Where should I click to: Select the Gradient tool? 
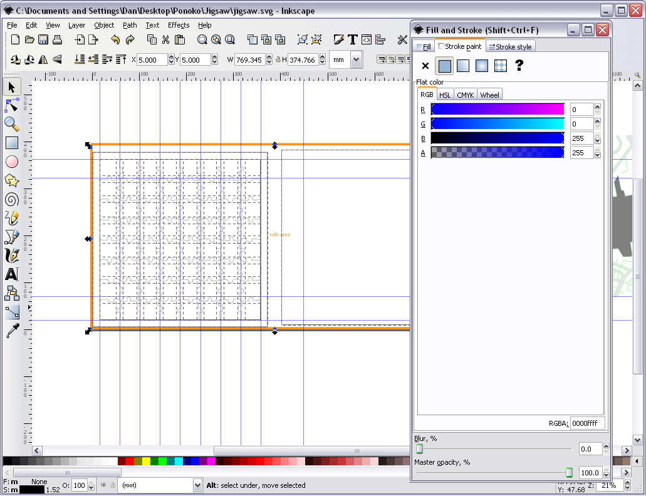coord(11,312)
